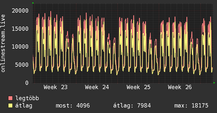
Task: Click the green arrow ending the x-axis
Action: (214, 83)
